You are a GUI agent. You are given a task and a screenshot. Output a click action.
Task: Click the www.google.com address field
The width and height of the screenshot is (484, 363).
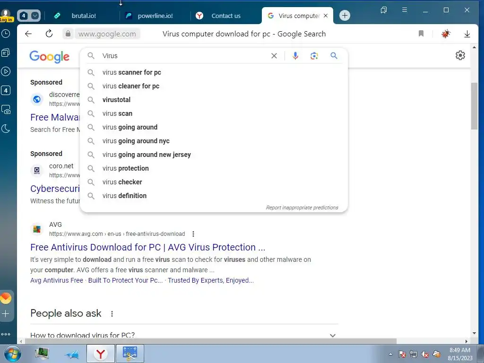(107, 34)
